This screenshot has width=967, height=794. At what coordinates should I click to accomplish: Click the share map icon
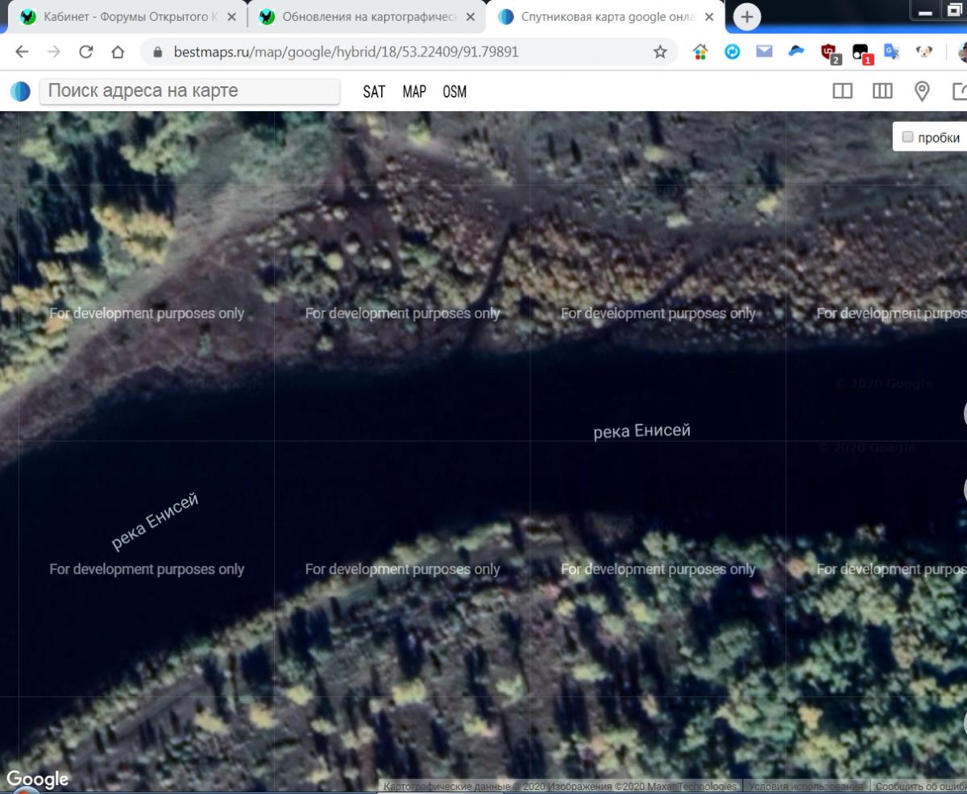[x=959, y=91]
